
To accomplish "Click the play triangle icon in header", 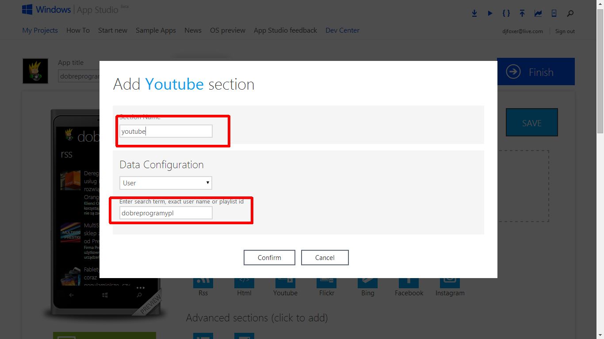I will 490,13.
